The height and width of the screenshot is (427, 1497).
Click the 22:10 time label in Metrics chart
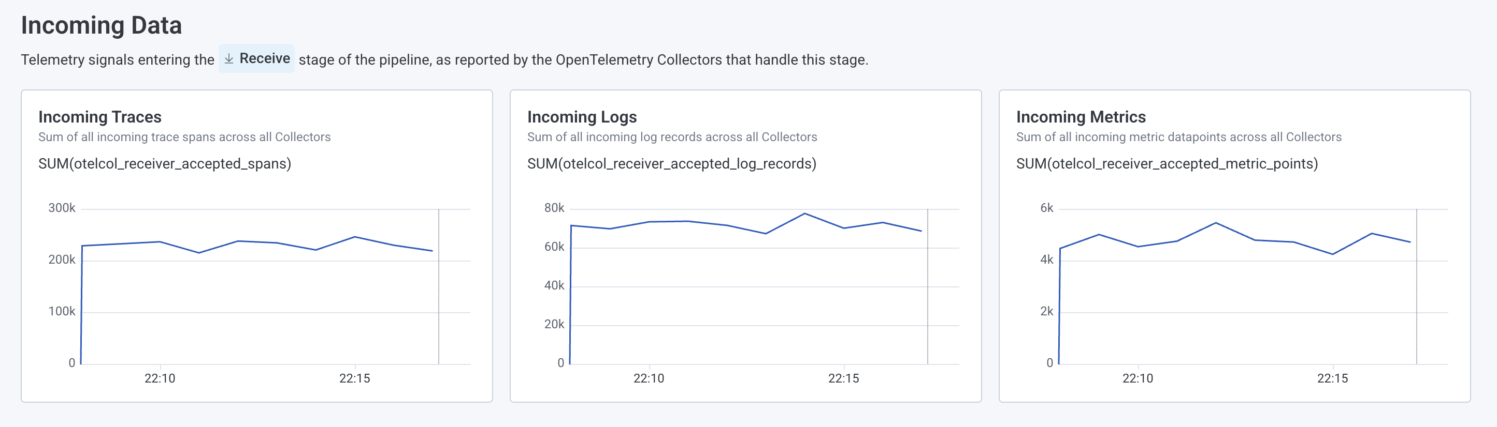[x=1138, y=378]
